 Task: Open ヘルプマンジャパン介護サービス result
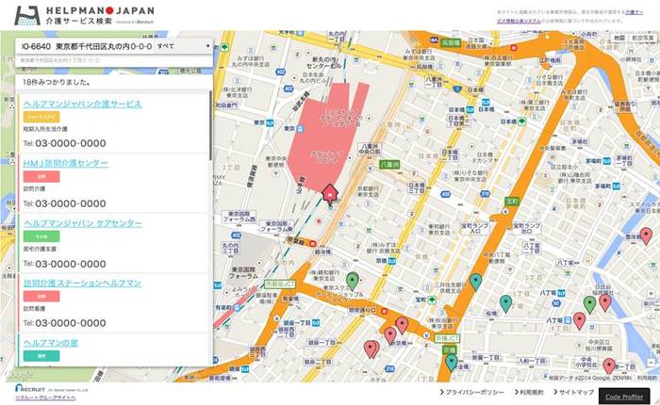tap(82, 104)
